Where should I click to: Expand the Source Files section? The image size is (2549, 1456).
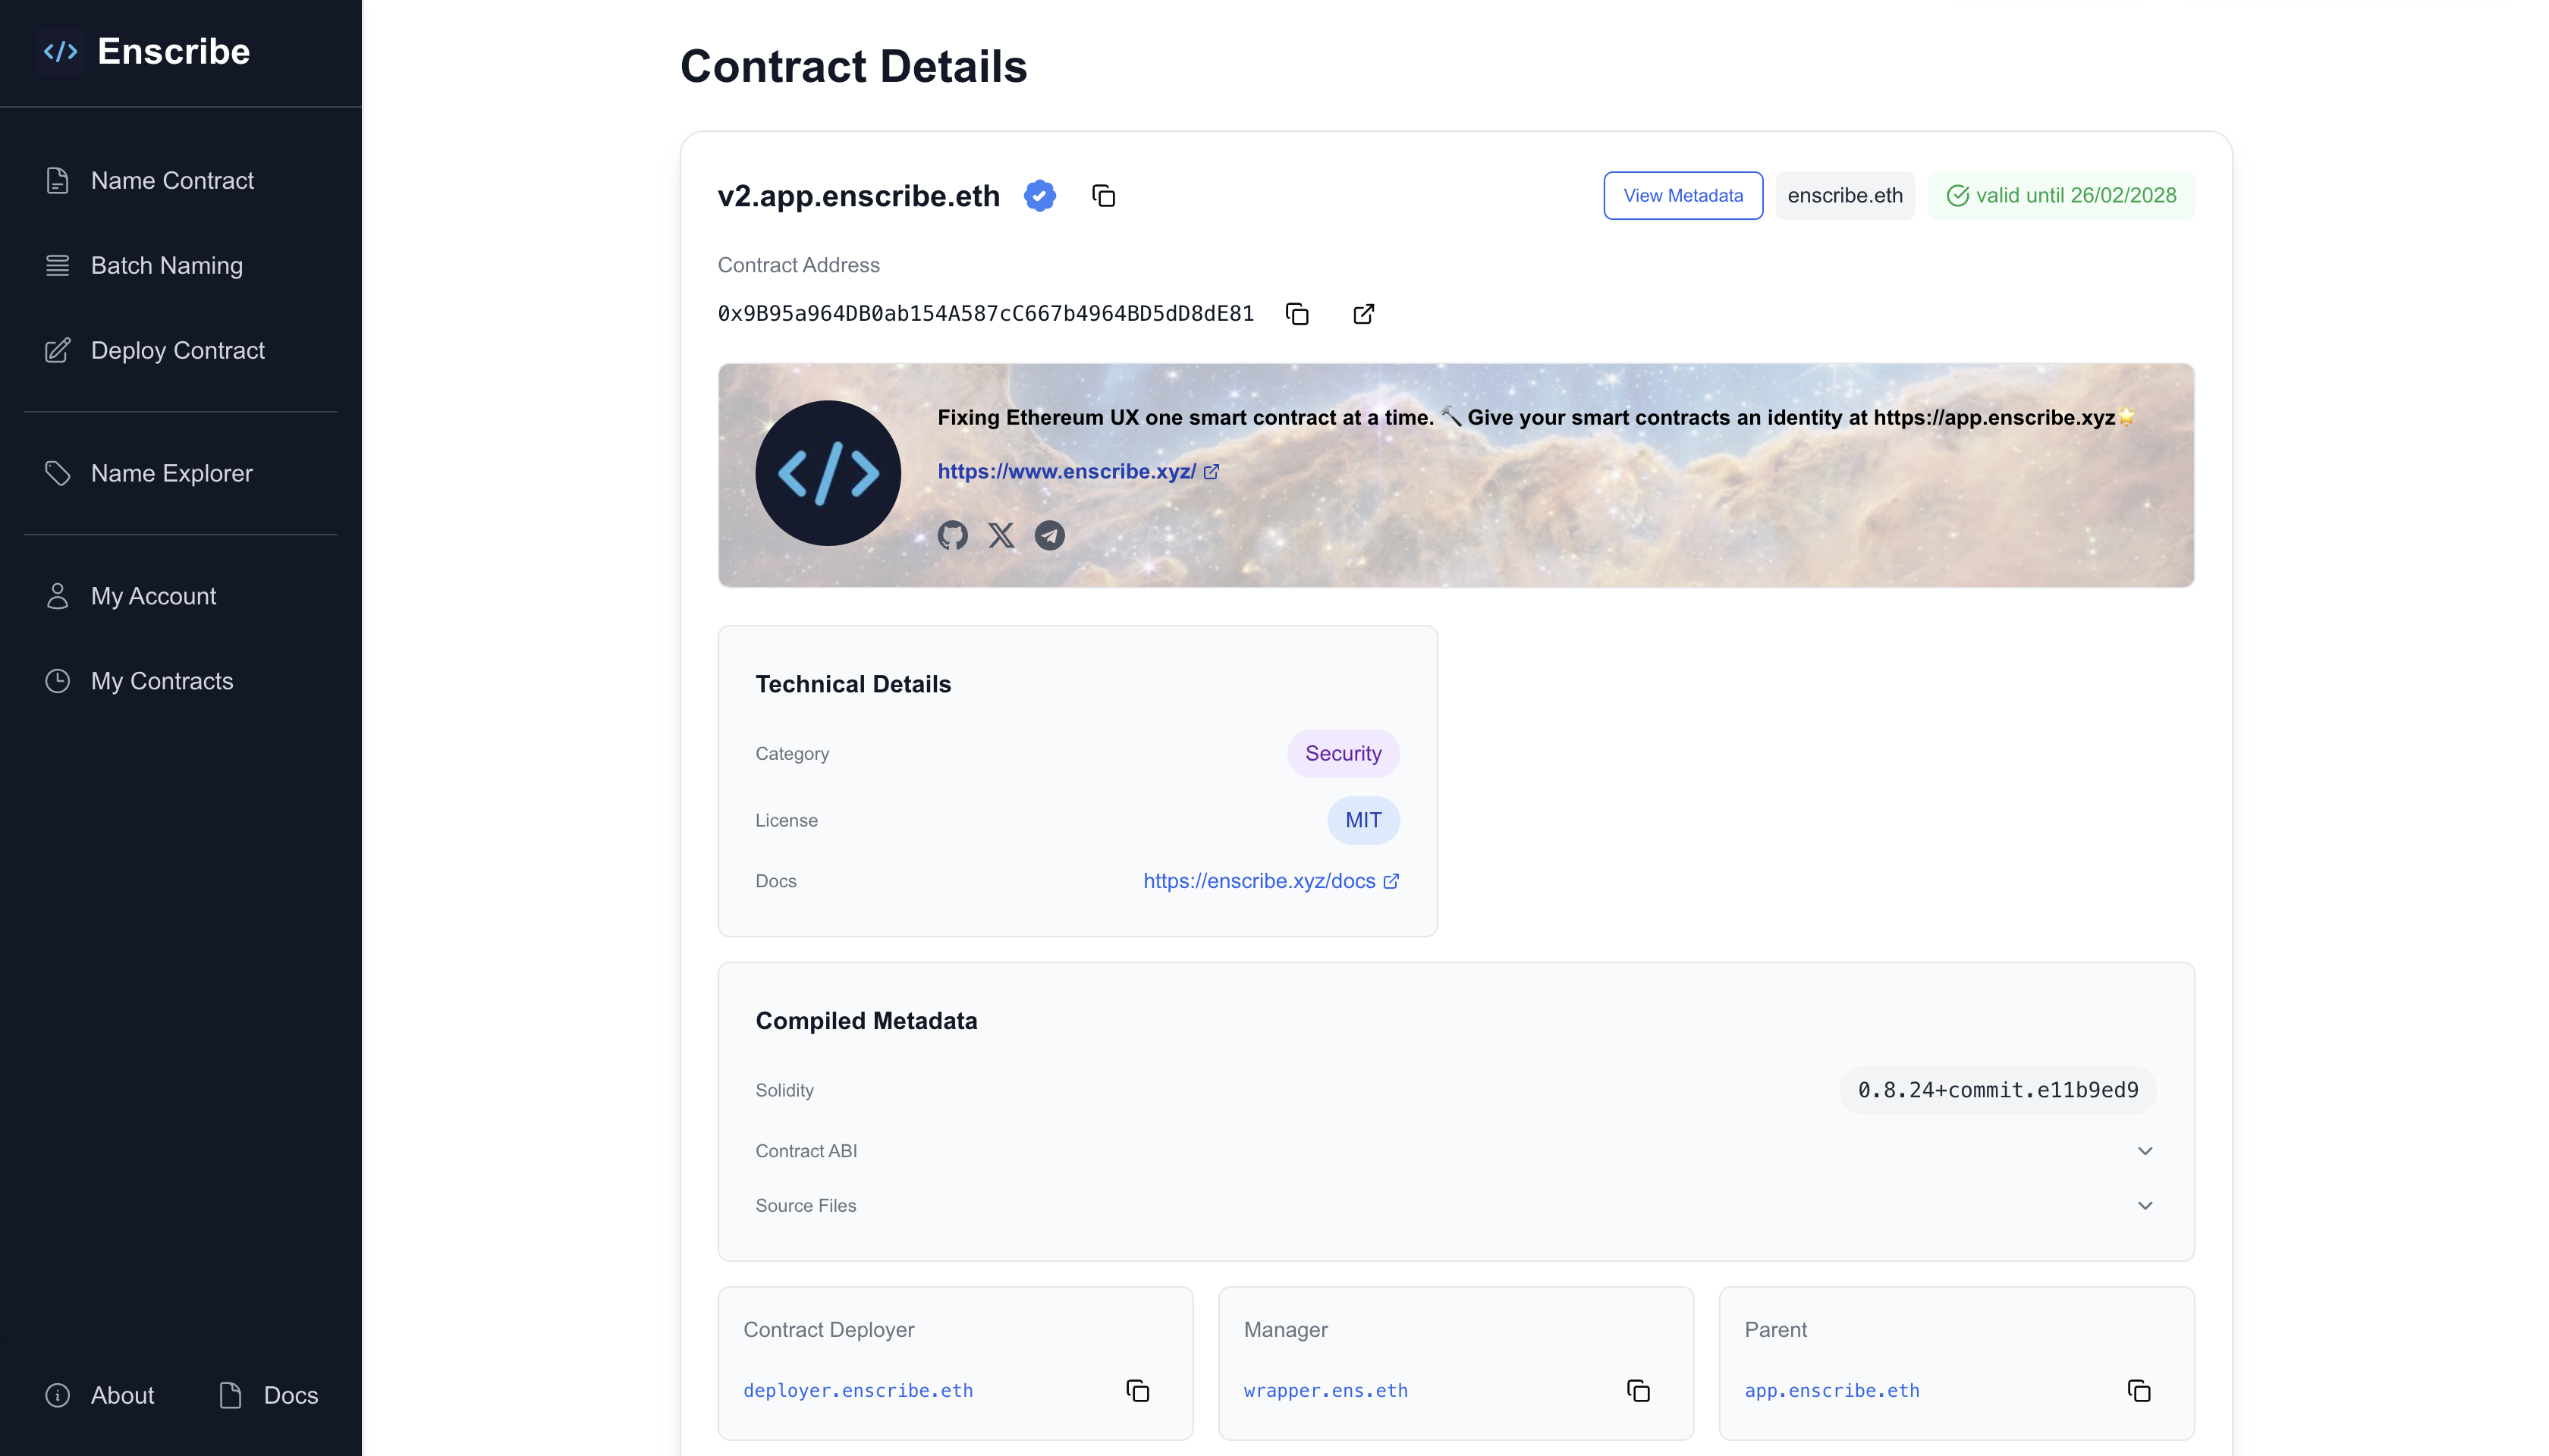point(2145,1205)
